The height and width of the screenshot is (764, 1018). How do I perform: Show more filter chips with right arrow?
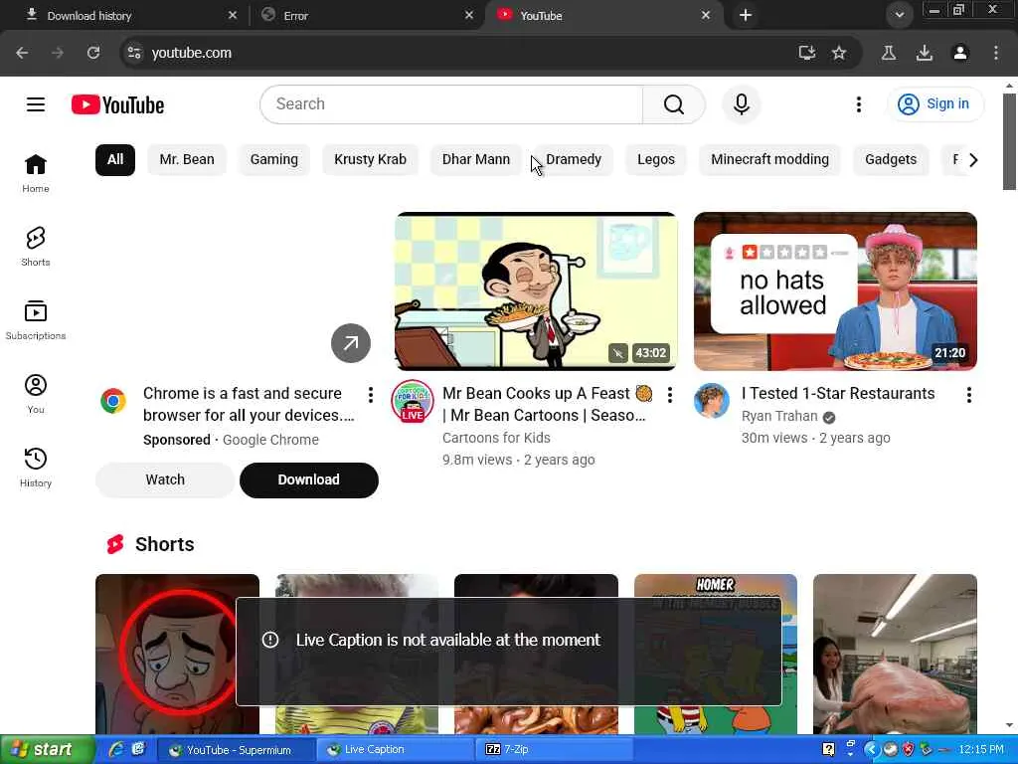(x=972, y=160)
